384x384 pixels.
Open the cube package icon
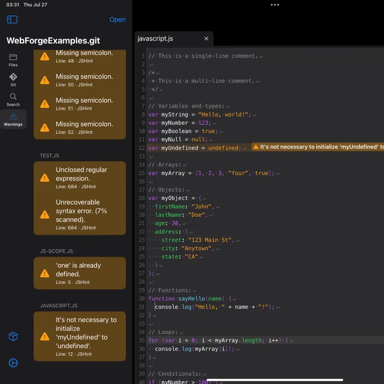[x=13, y=337]
